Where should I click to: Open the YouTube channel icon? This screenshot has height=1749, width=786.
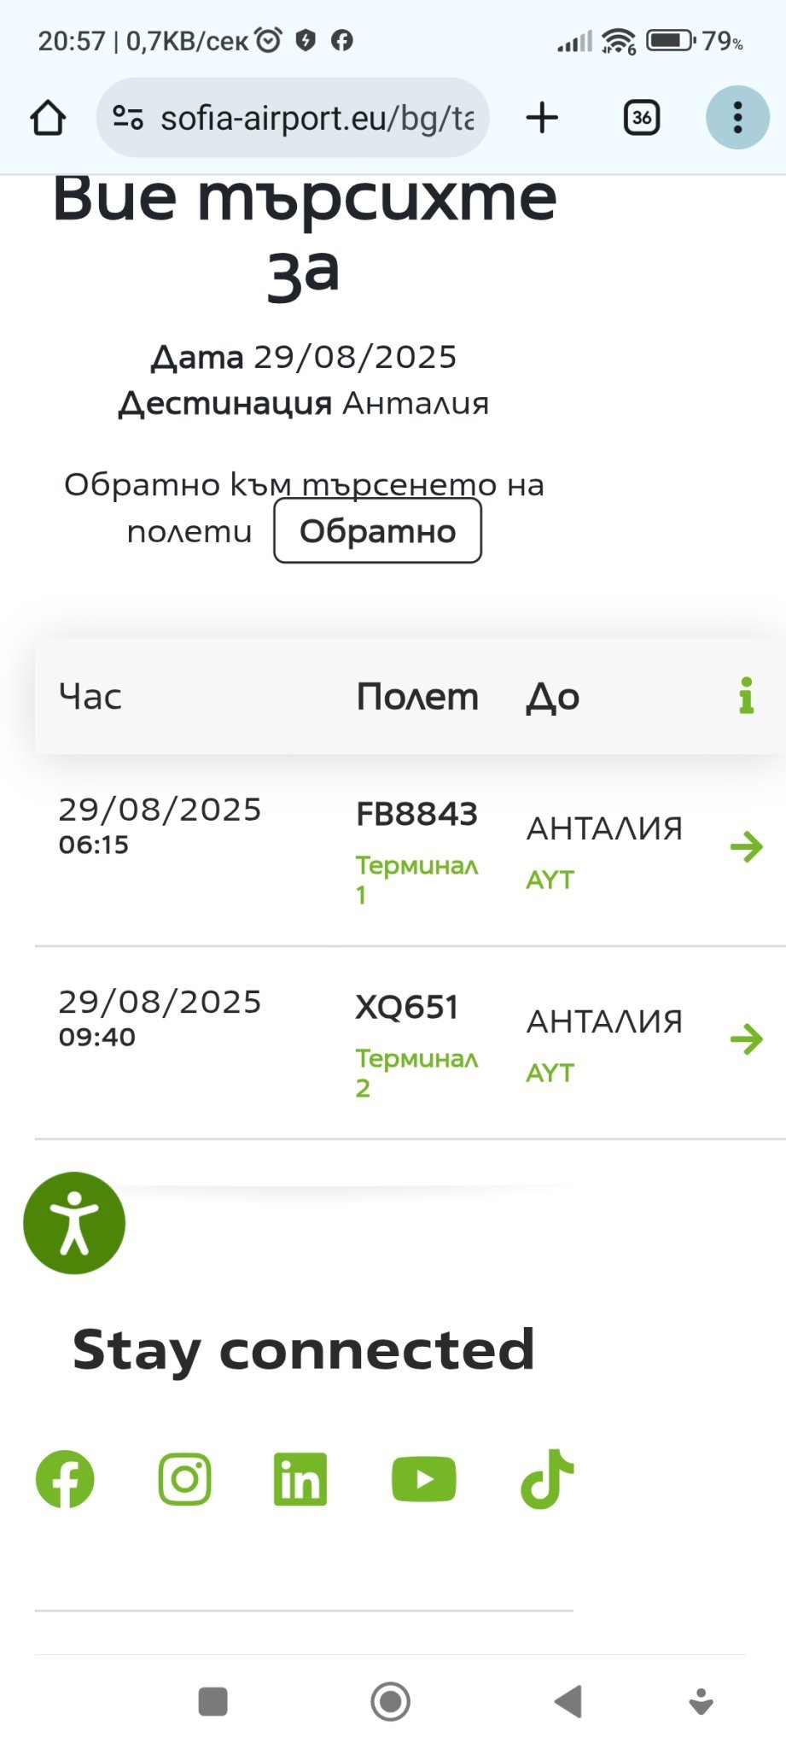[x=423, y=1479]
